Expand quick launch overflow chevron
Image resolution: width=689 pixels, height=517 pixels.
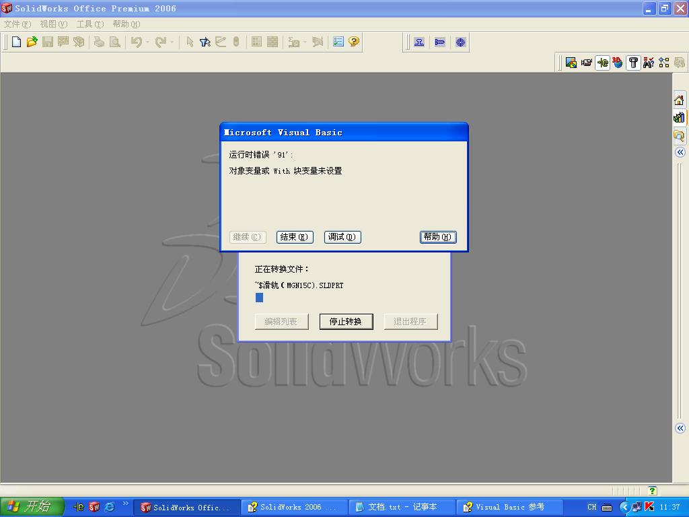tap(126, 504)
